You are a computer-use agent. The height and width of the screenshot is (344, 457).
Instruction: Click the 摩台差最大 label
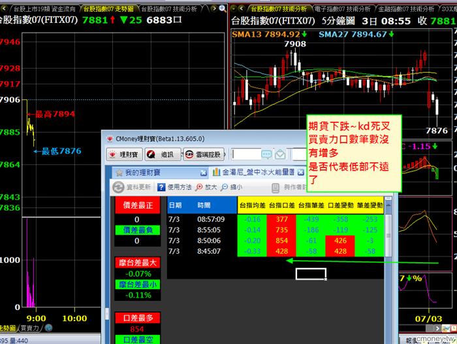point(138,263)
